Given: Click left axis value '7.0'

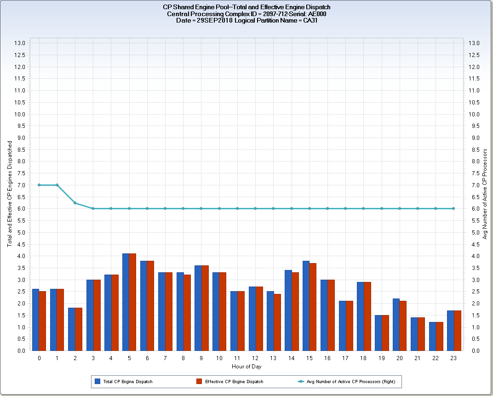Looking at the screenshot, I should click(21, 185).
